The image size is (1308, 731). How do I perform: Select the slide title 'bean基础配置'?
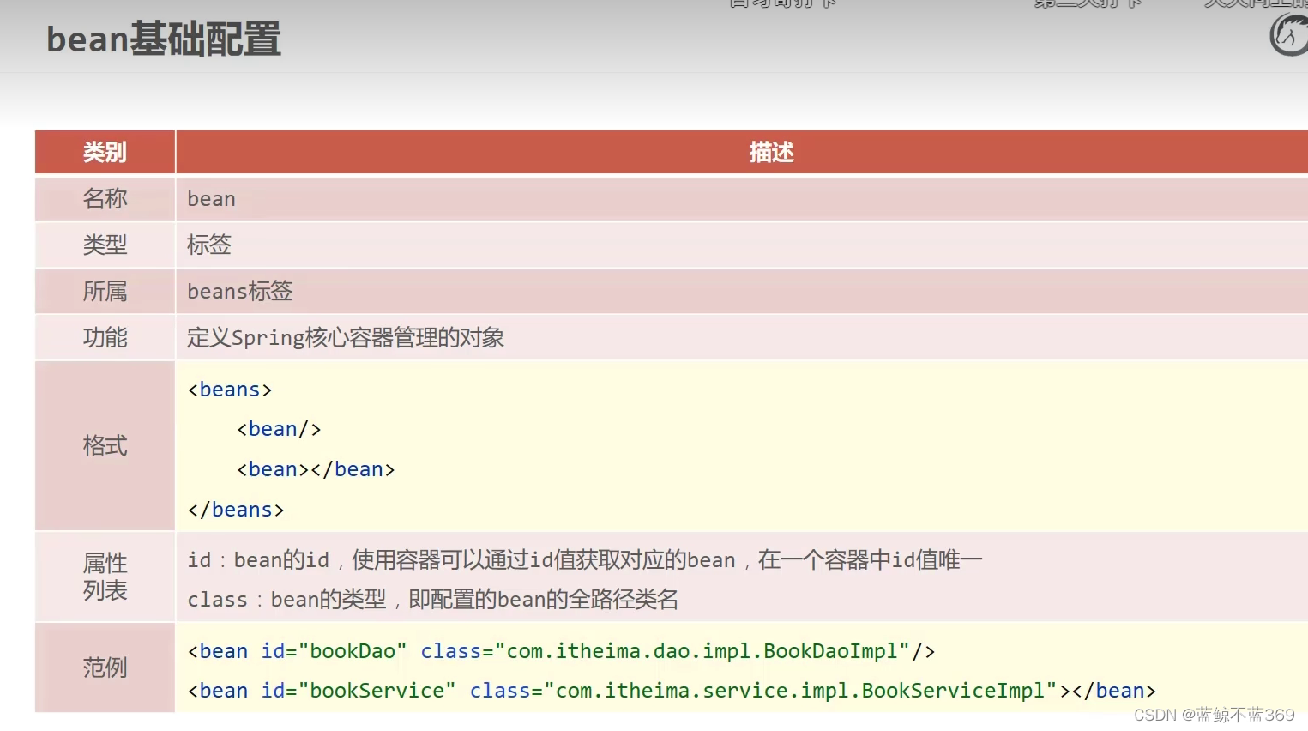[x=164, y=39]
